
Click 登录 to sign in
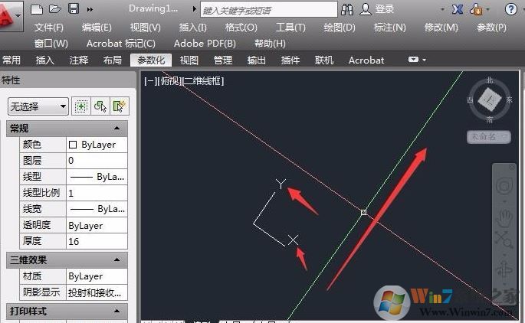[x=385, y=9]
